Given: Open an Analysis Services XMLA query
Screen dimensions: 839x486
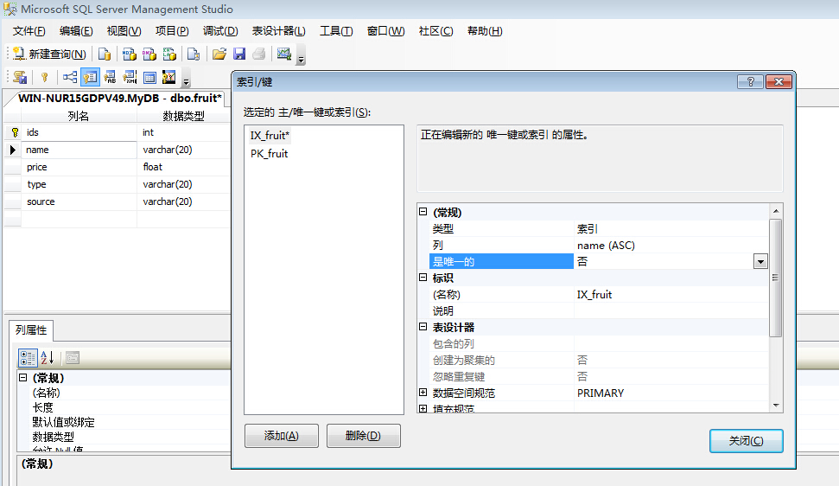Looking at the screenshot, I should click(169, 54).
